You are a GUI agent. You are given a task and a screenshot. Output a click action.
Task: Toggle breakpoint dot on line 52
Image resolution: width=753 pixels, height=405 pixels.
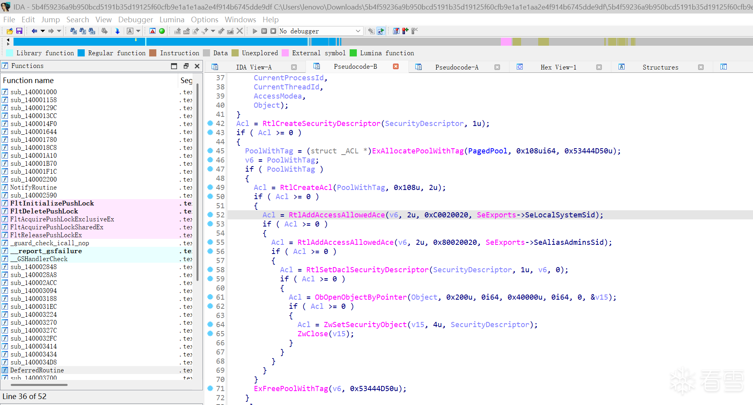[x=210, y=215]
